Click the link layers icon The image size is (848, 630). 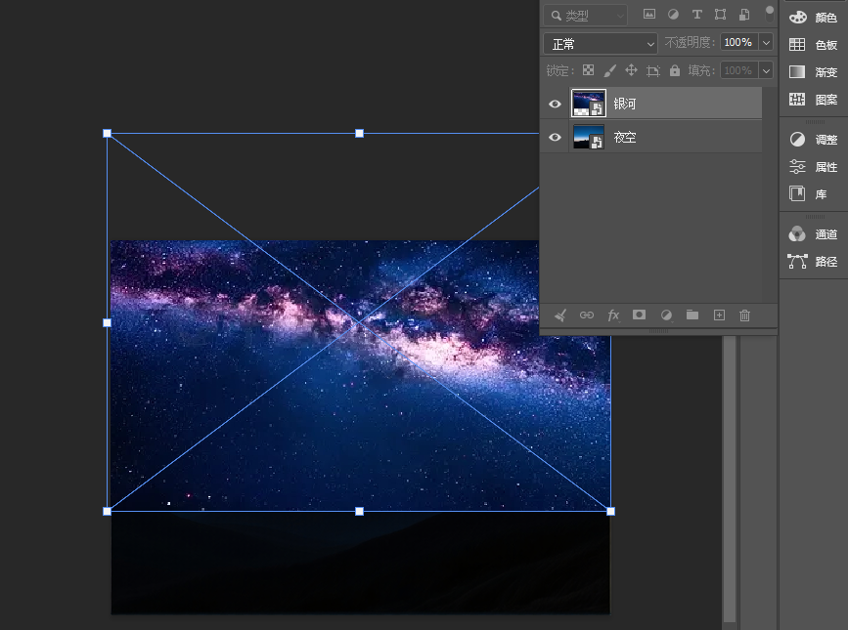click(x=586, y=315)
